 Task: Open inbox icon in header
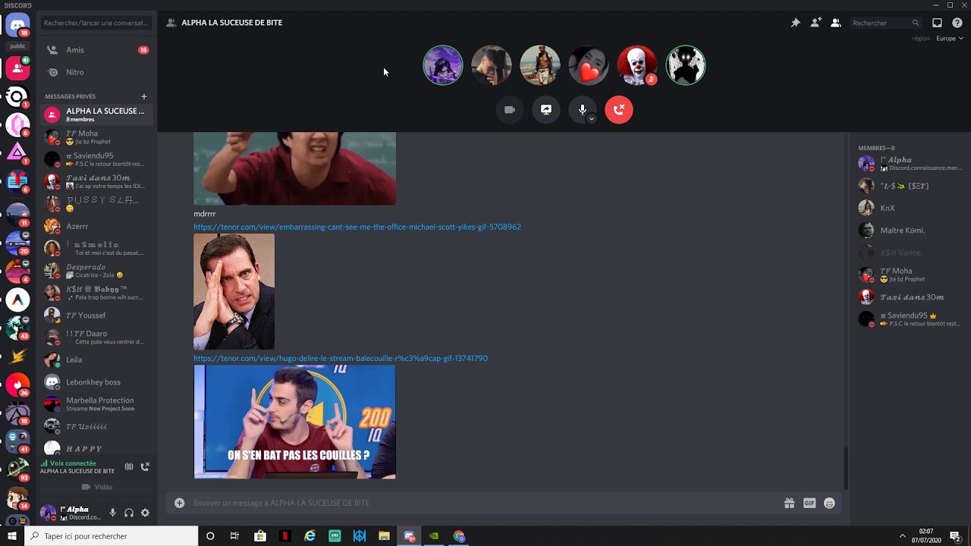tap(937, 23)
